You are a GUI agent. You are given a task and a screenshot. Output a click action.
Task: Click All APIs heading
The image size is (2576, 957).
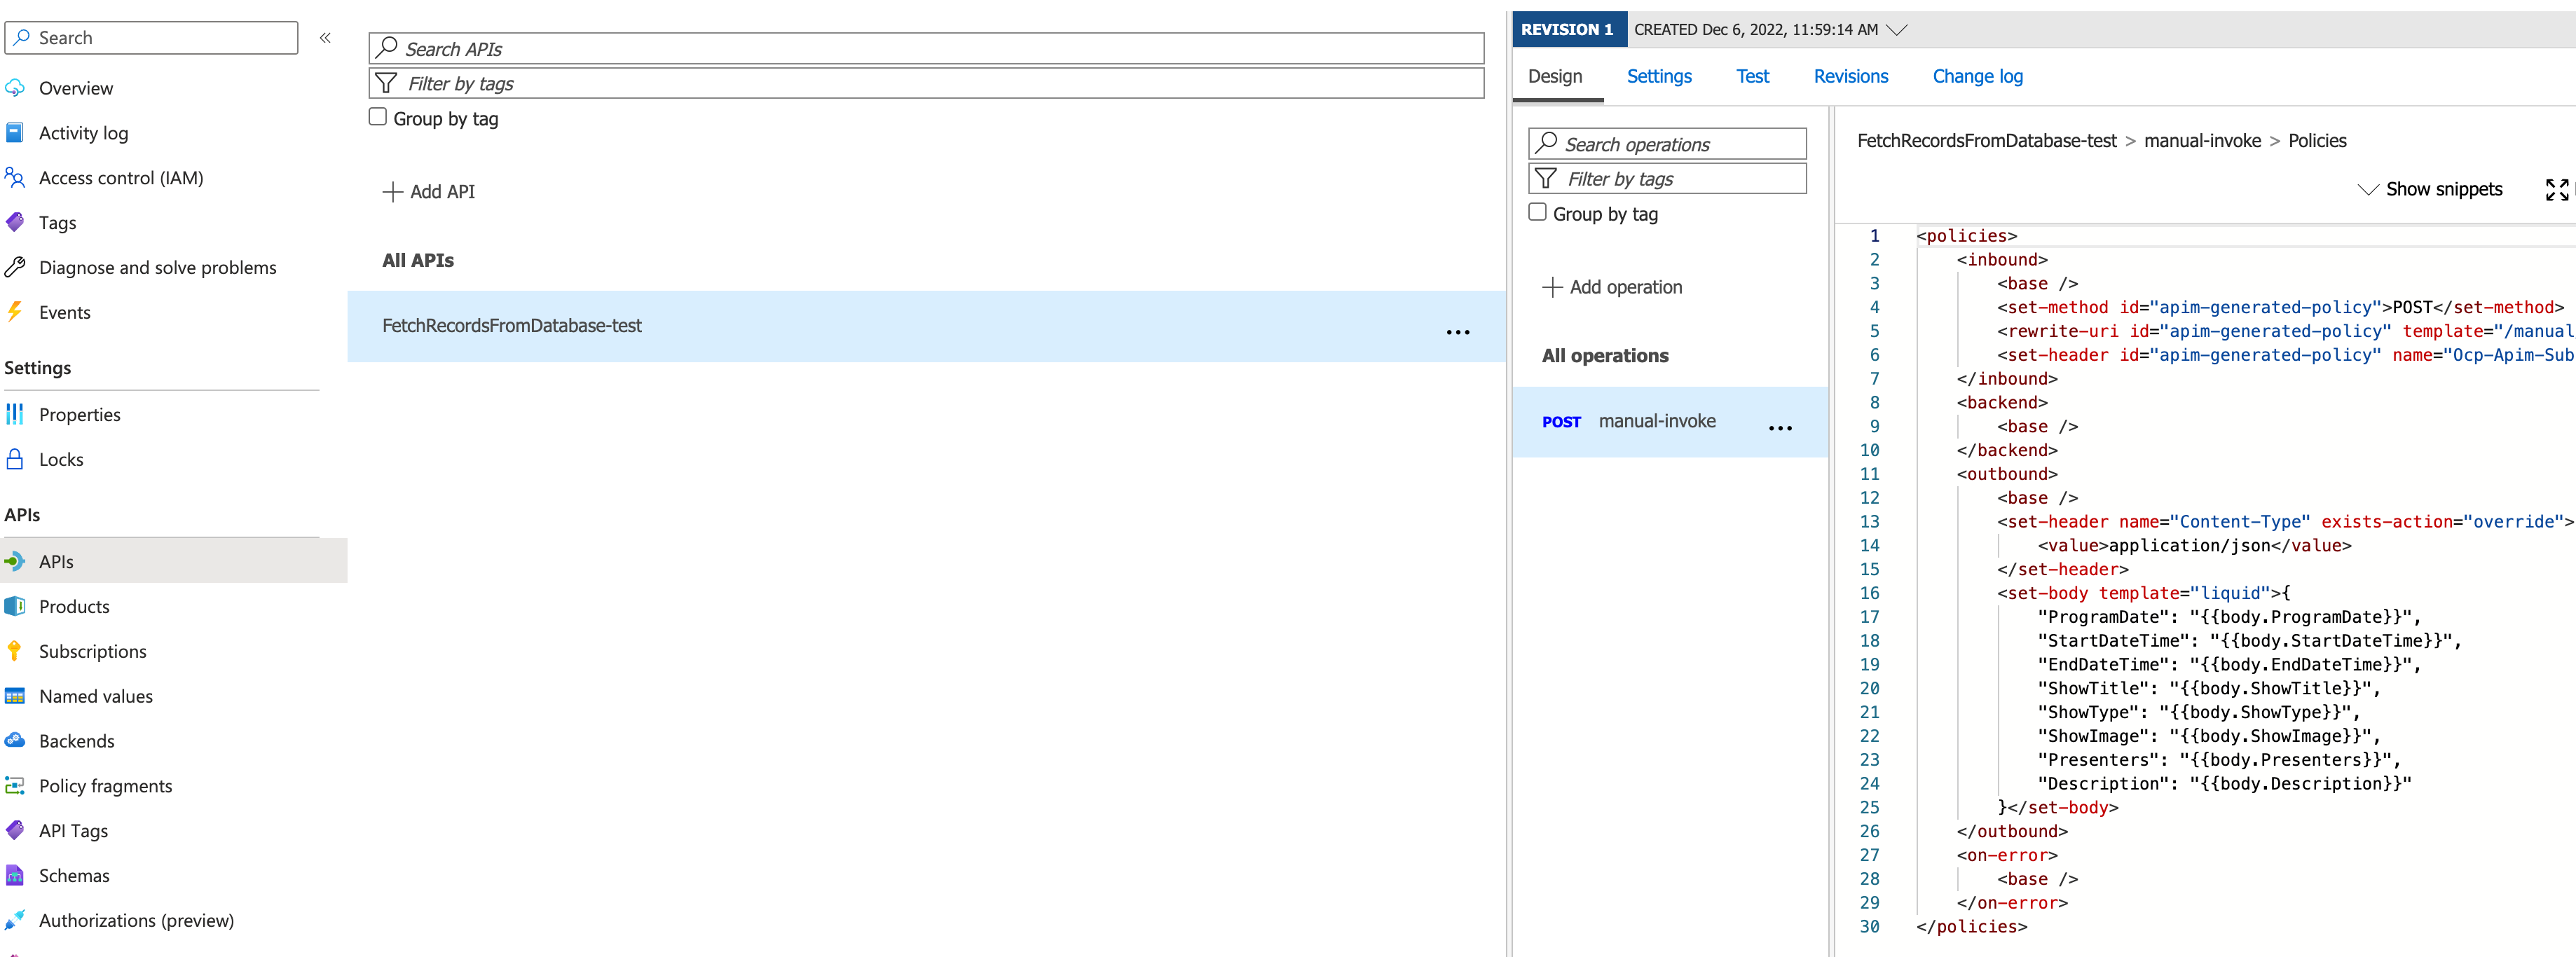point(418,260)
